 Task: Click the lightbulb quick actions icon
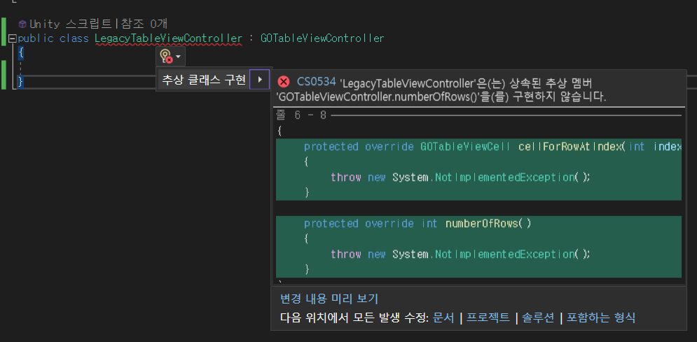coord(166,57)
